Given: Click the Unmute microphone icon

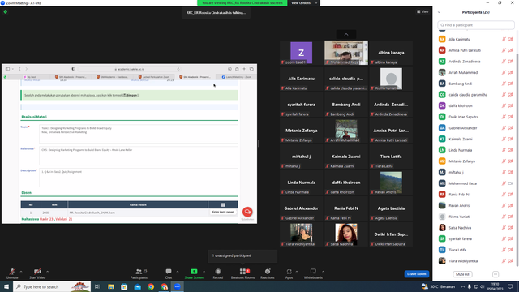Looking at the screenshot, I should coord(12,272).
